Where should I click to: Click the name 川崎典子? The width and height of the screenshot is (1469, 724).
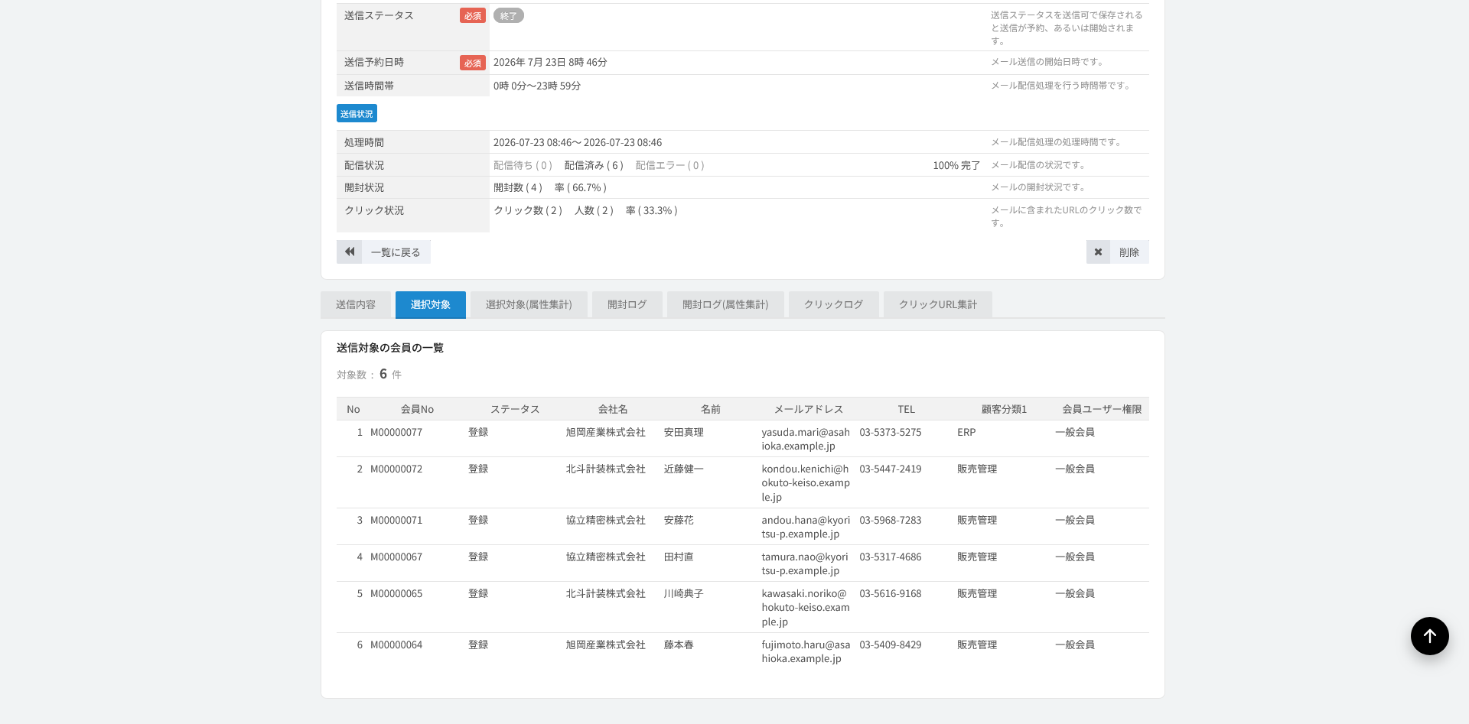click(x=684, y=593)
